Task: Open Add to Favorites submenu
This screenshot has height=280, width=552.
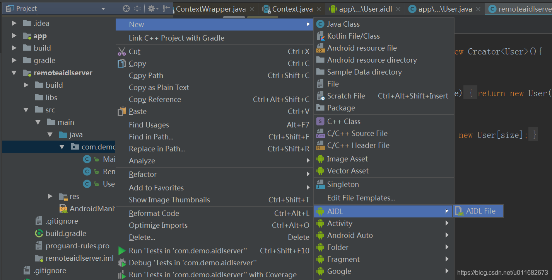Action: pyautogui.click(x=215, y=188)
